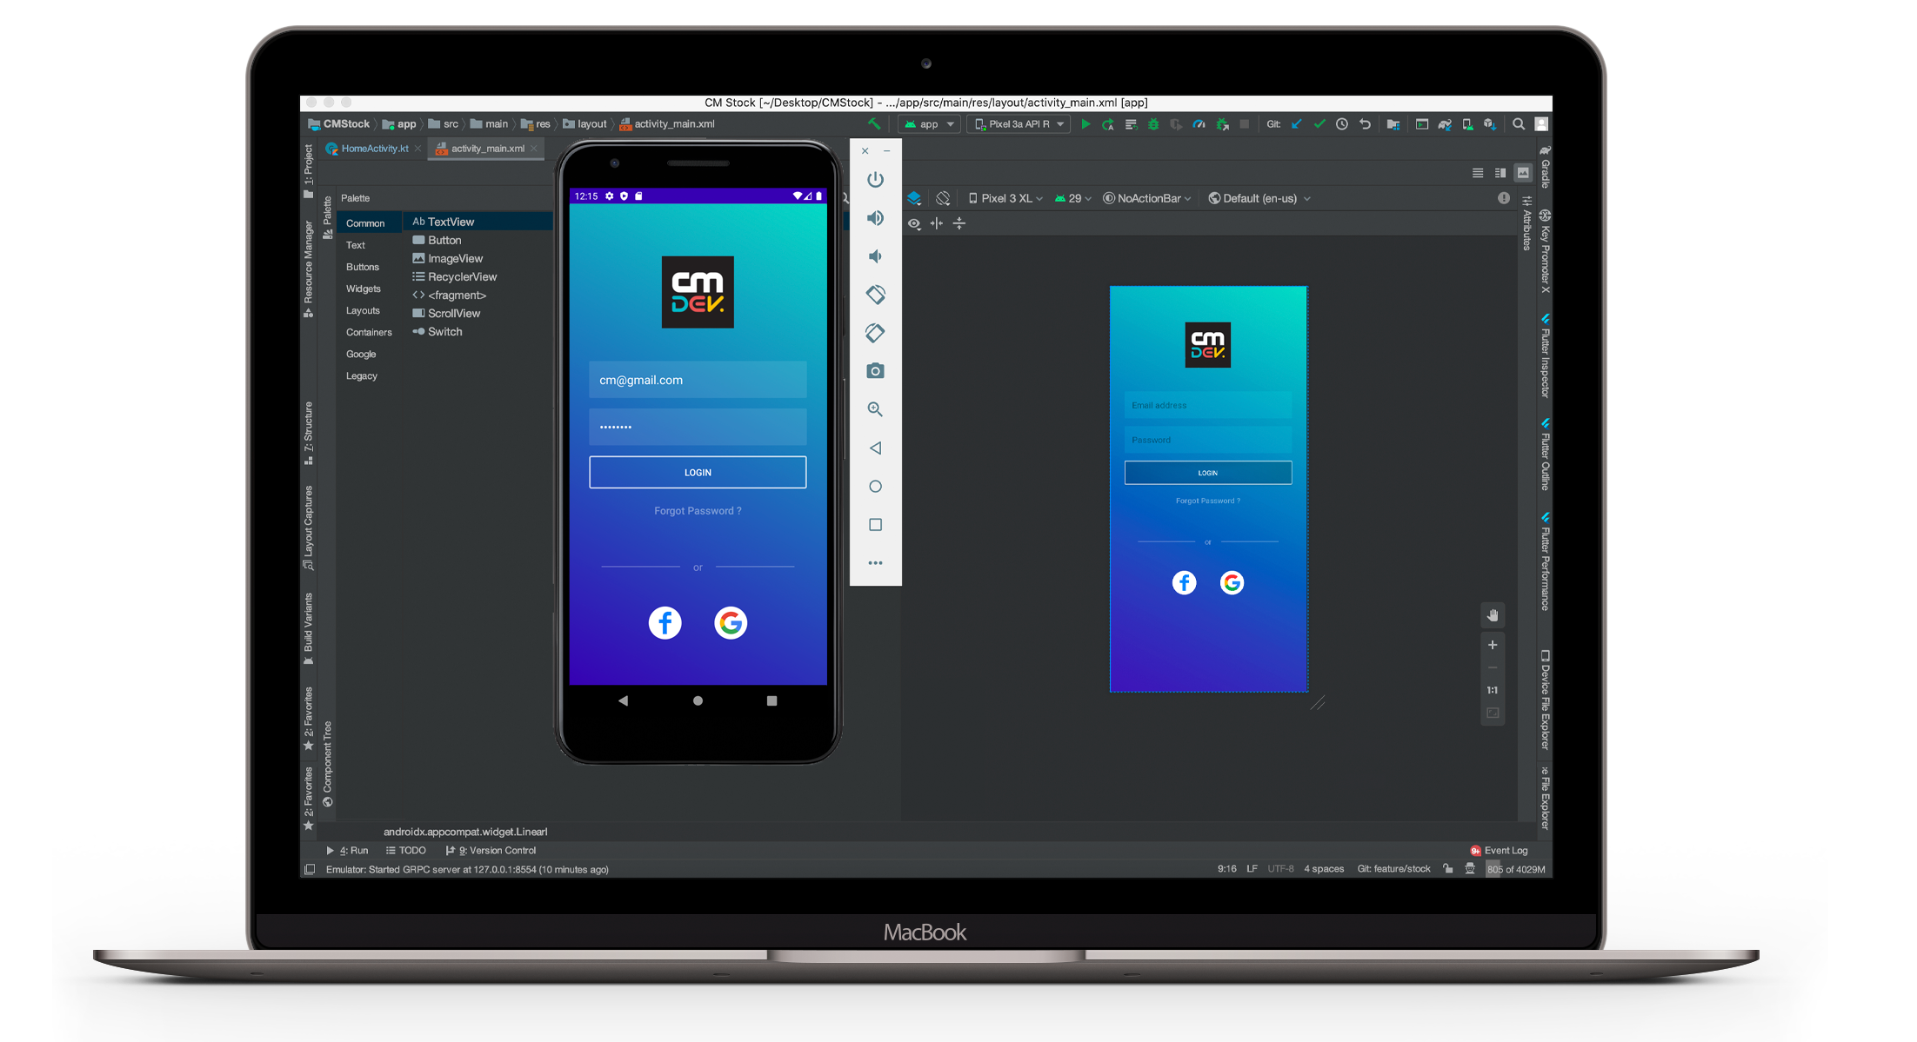Open the Pixel 3a API R target dropdown
The width and height of the screenshot is (1917, 1042).
point(1019,124)
